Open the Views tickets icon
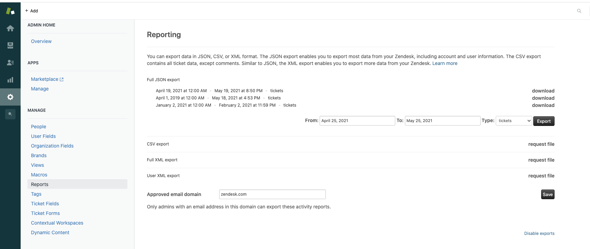 point(10,45)
